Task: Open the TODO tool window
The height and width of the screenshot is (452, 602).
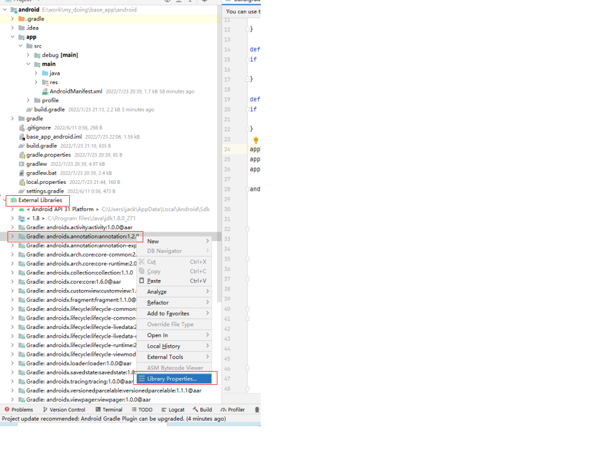Action: [142, 409]
